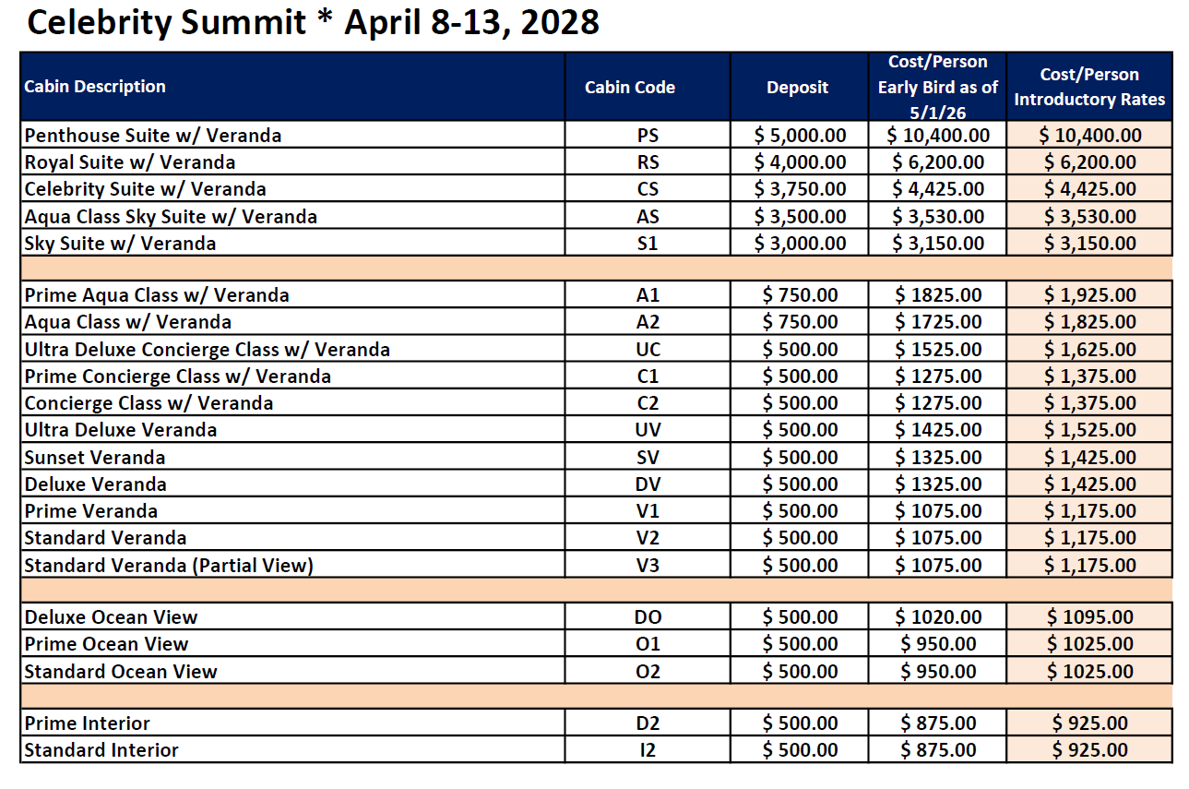The width and height of the screenshot is (1189, 789).
Task: Click the Early Bird price $ 1825.00
Action: coord(938,295)
